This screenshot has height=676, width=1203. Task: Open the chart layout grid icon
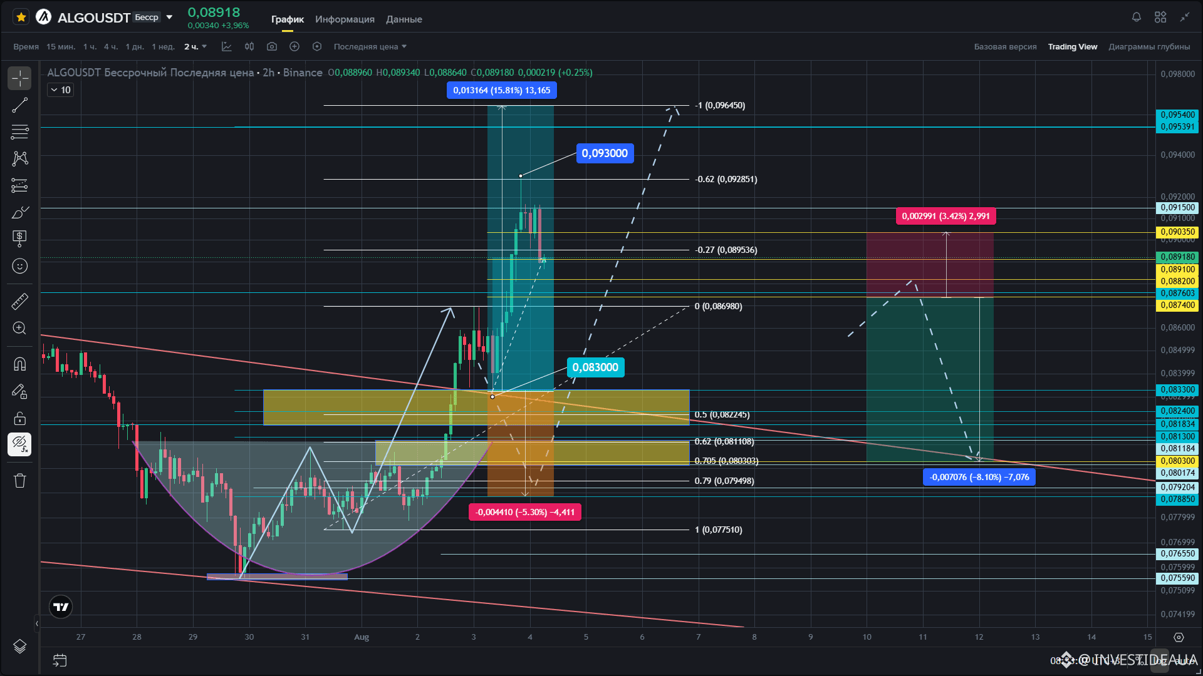[1160, 18]
